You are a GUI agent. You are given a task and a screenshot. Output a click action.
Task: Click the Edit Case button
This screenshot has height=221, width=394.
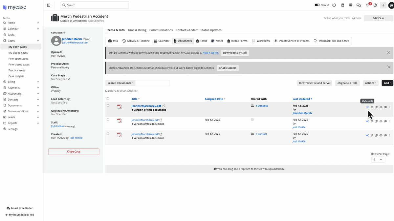[378, 18]
